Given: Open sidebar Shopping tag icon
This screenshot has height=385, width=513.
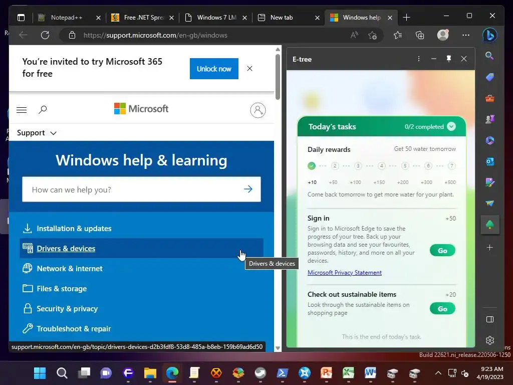Looking at the screenshot, I should pyautogui.click(x=490, y=77).
